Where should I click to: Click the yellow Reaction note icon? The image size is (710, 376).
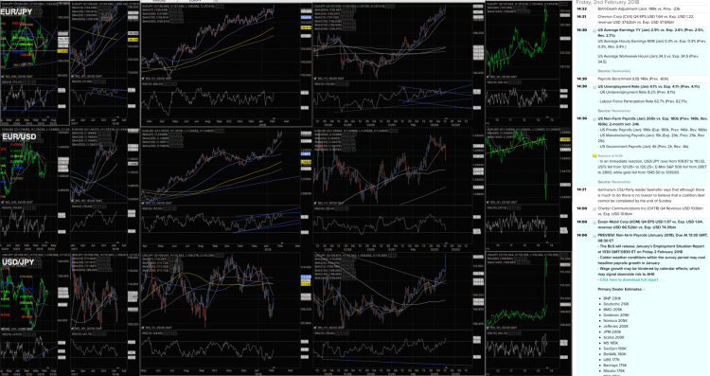click(x=595, y=156)
